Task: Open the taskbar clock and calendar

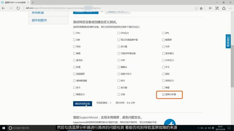Action: coord(220,128)
